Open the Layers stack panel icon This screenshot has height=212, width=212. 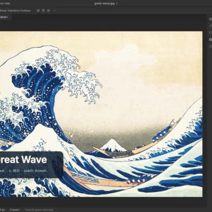(210, 39)
